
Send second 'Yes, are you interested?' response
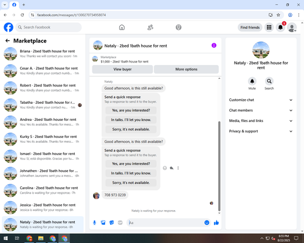[131, 163]
